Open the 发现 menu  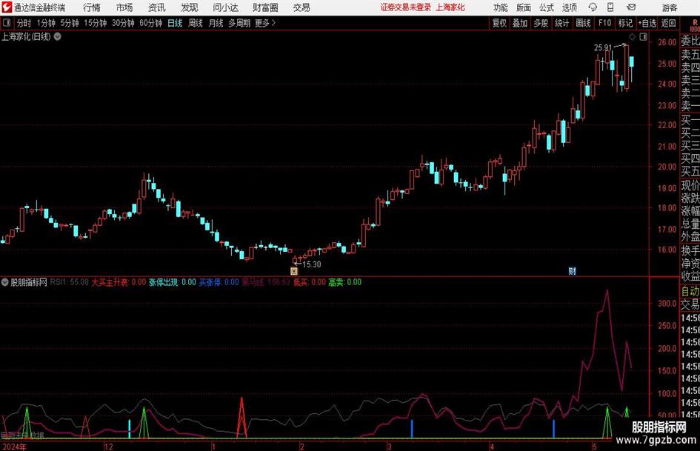click(x=190, y=7)
